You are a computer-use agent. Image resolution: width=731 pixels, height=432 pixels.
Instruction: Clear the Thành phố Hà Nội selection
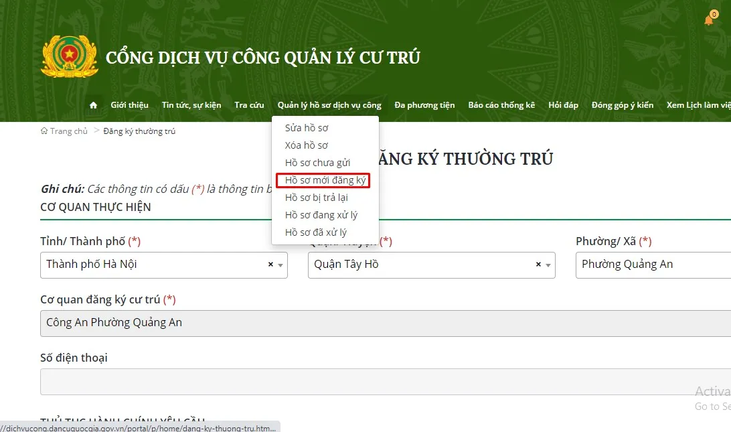point(270,265)
